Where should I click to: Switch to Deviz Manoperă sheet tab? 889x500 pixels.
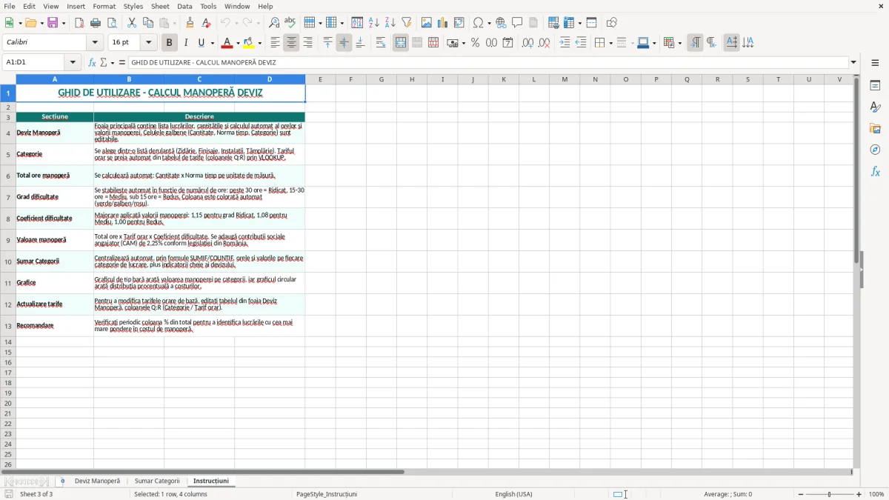(97, 481)
